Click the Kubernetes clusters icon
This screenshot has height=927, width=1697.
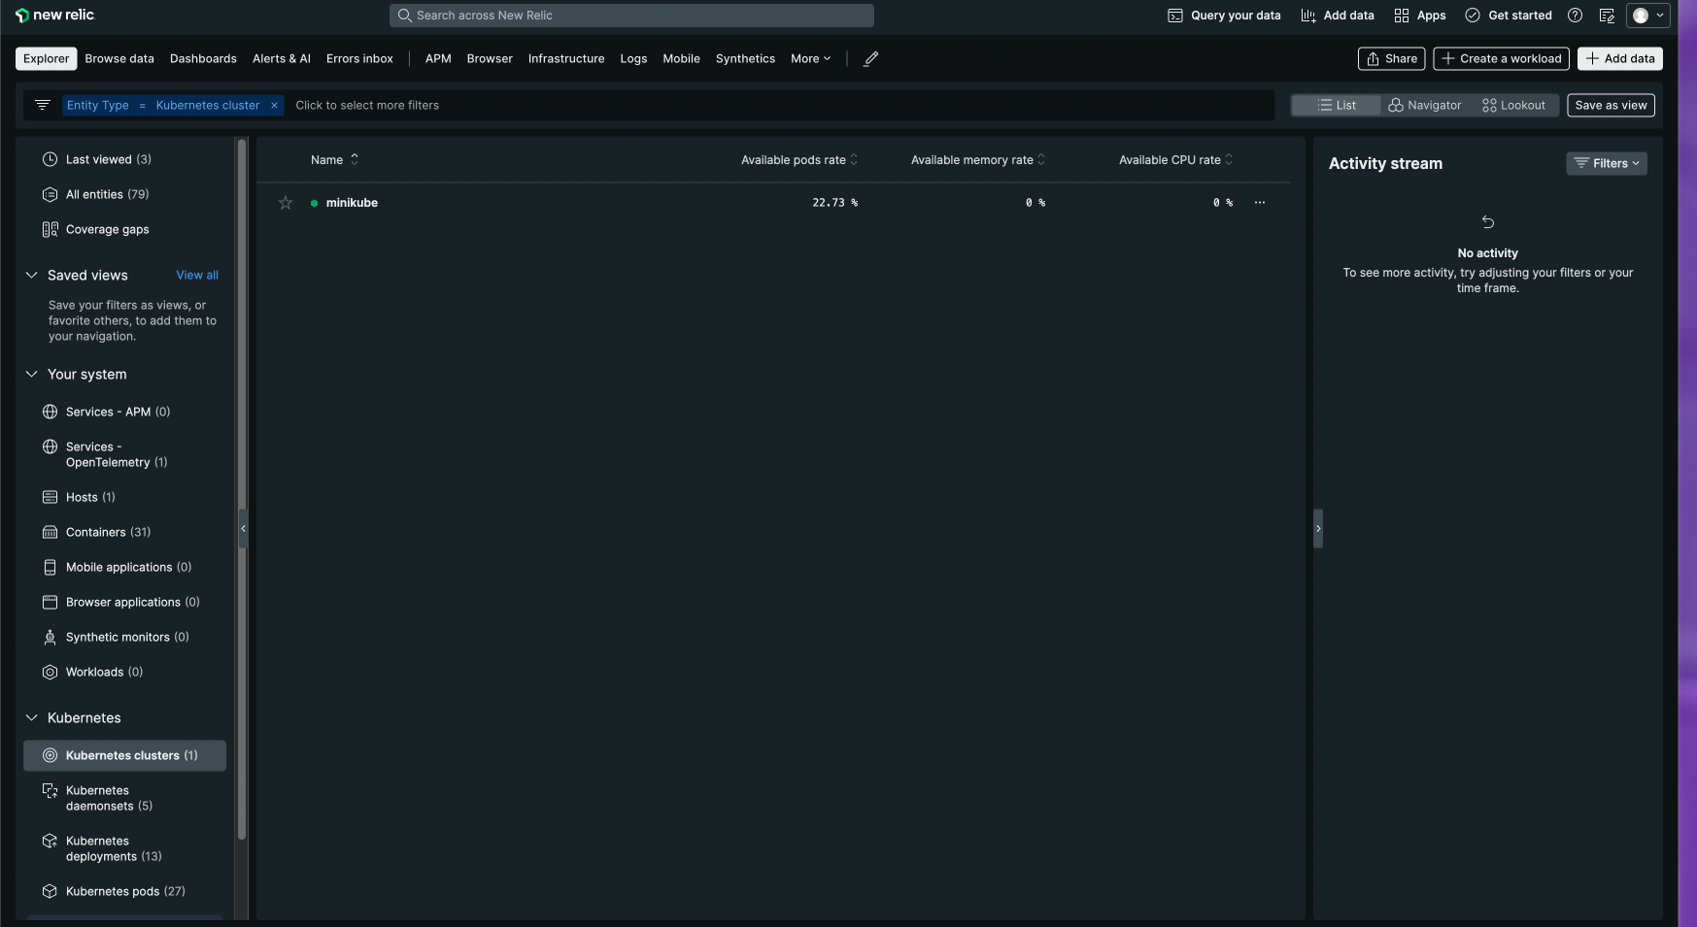tap(51, 755)
